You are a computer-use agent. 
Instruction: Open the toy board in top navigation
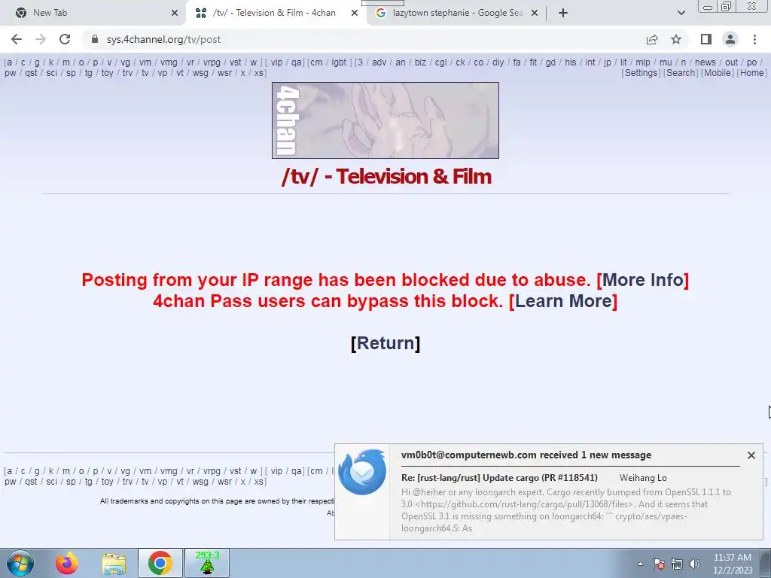(107, 73)
